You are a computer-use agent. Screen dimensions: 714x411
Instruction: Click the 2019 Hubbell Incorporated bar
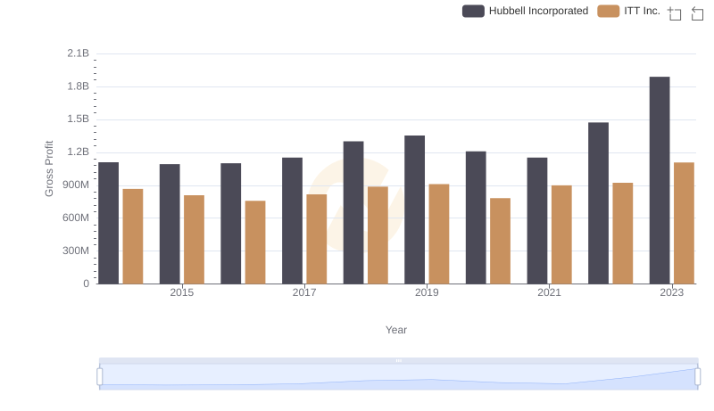click(414, 210)
